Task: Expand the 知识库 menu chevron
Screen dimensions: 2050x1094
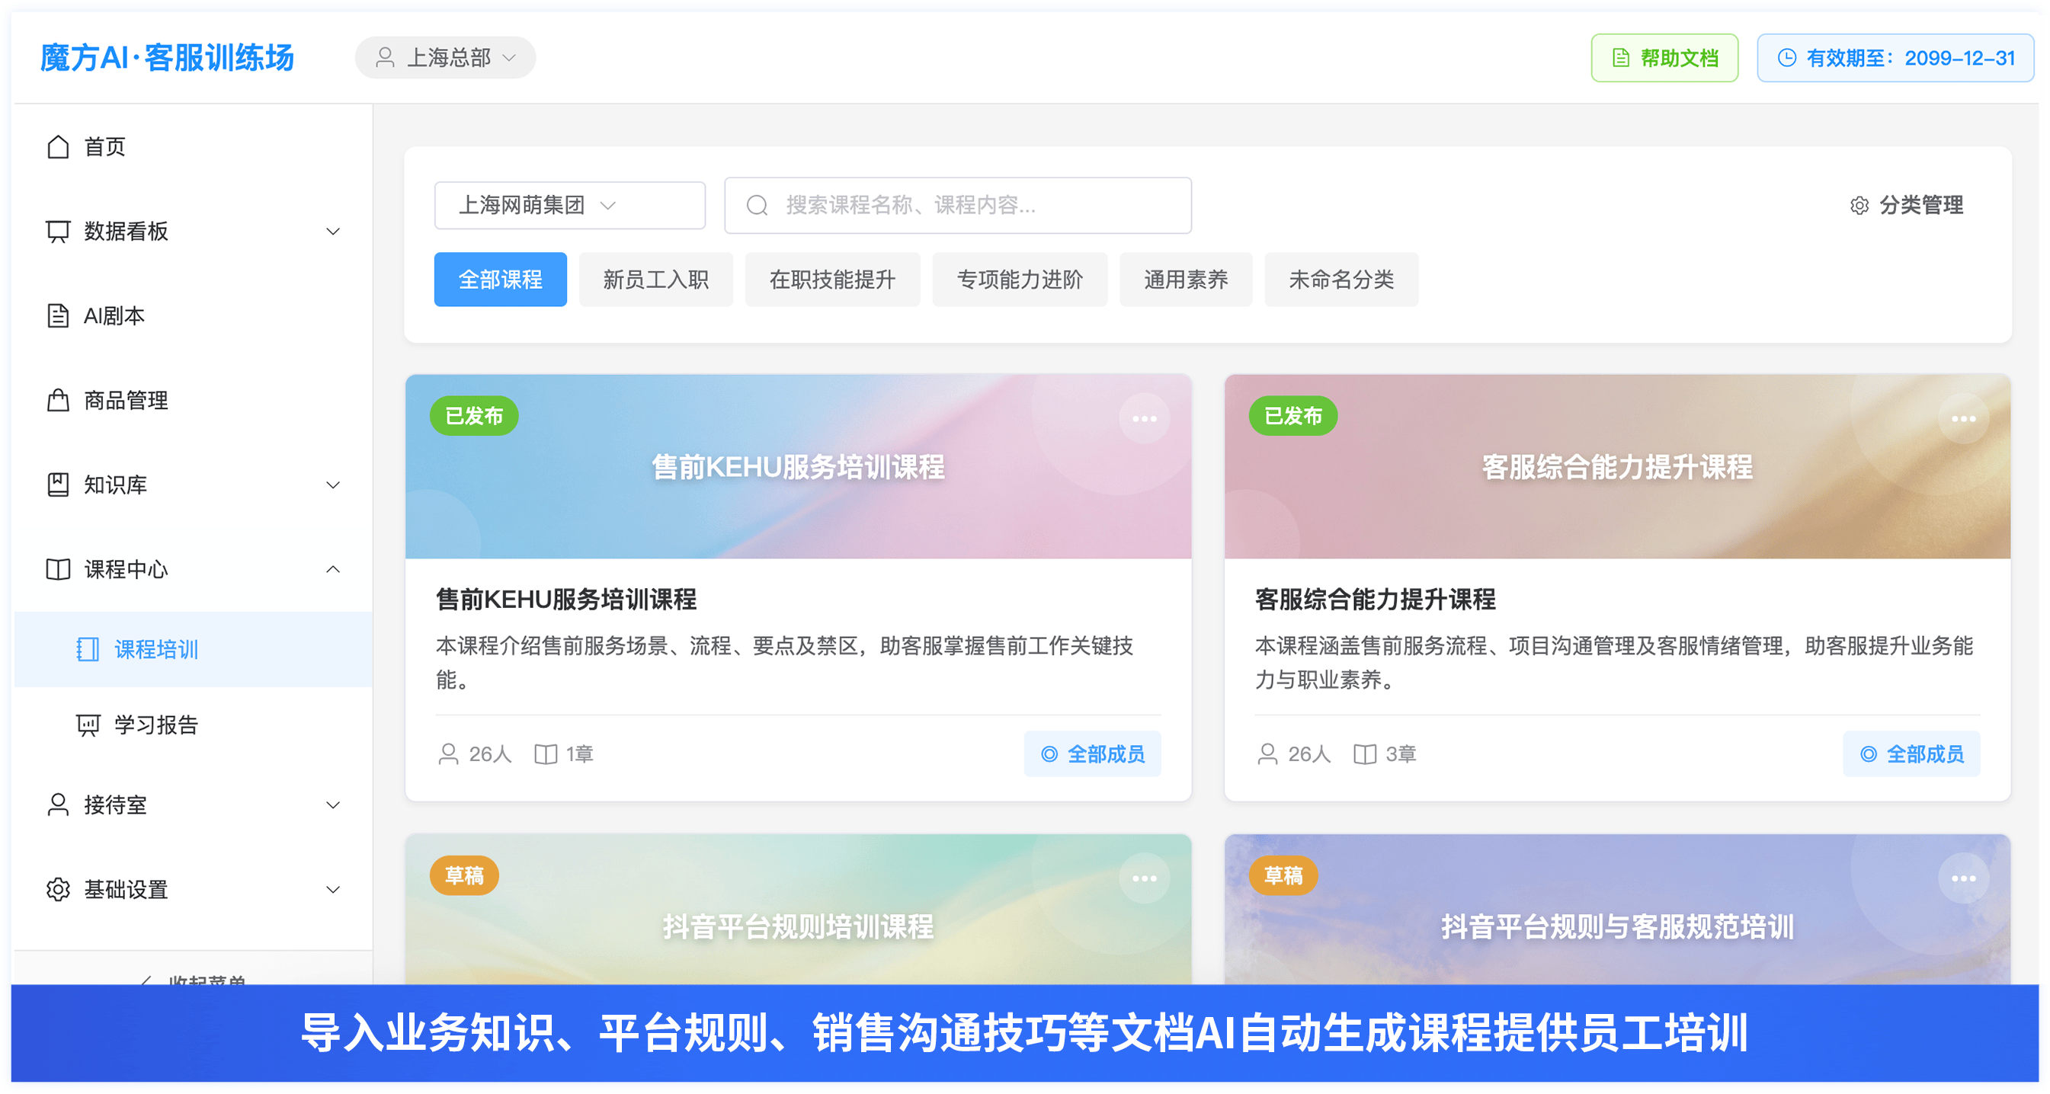Action: (x=334, y=485)
